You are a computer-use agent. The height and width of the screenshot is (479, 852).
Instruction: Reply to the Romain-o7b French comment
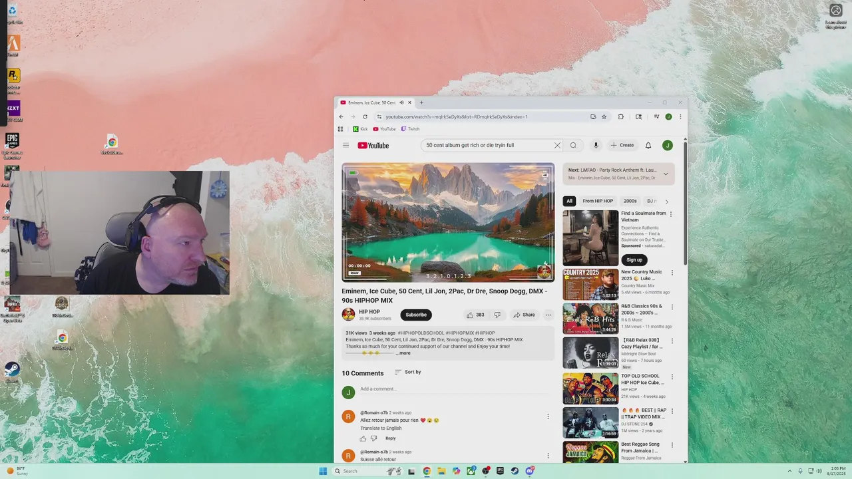[x=390, y=438]
